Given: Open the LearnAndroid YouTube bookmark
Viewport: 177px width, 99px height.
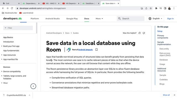Looking at the screenshot, I should click(x=26, y=13).
